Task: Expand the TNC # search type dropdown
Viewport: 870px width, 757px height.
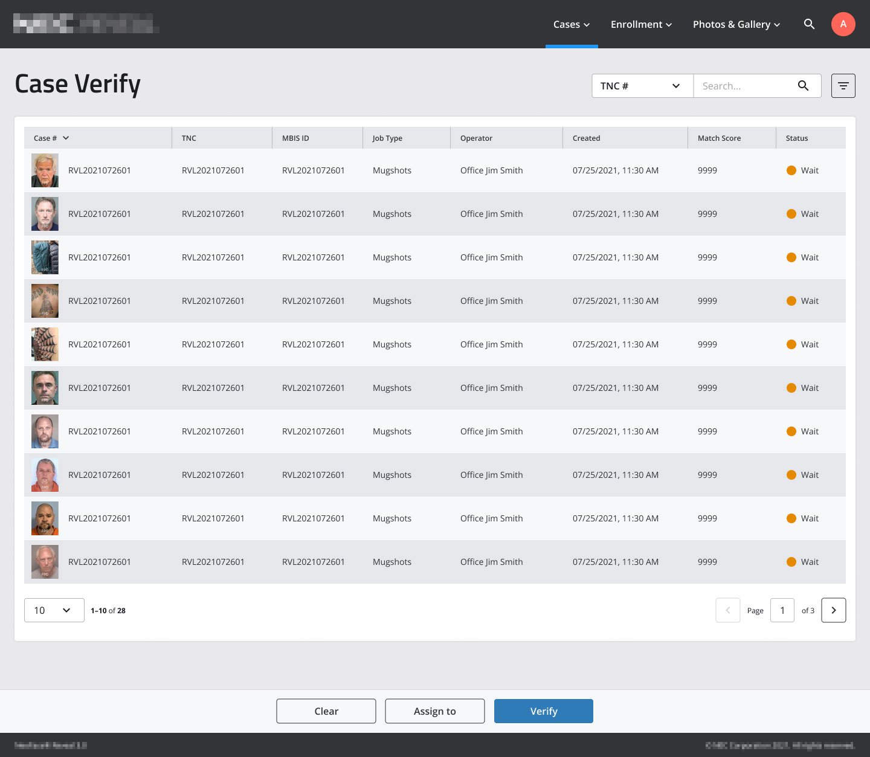Action: (642, 86)
